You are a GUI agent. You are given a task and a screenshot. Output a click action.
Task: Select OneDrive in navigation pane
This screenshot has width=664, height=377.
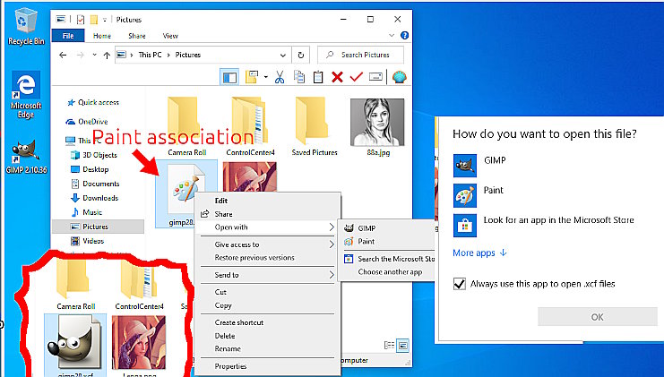[92, 122]
